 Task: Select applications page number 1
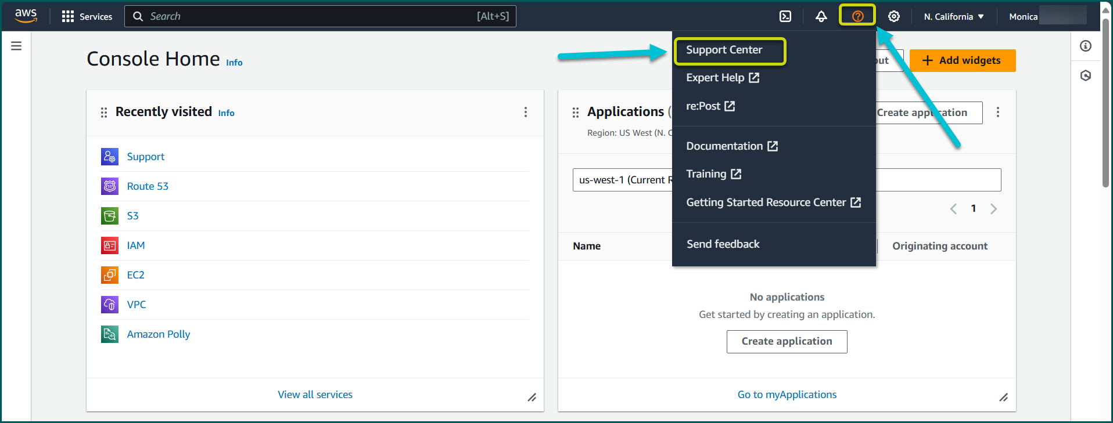click(x=974, y=209)
